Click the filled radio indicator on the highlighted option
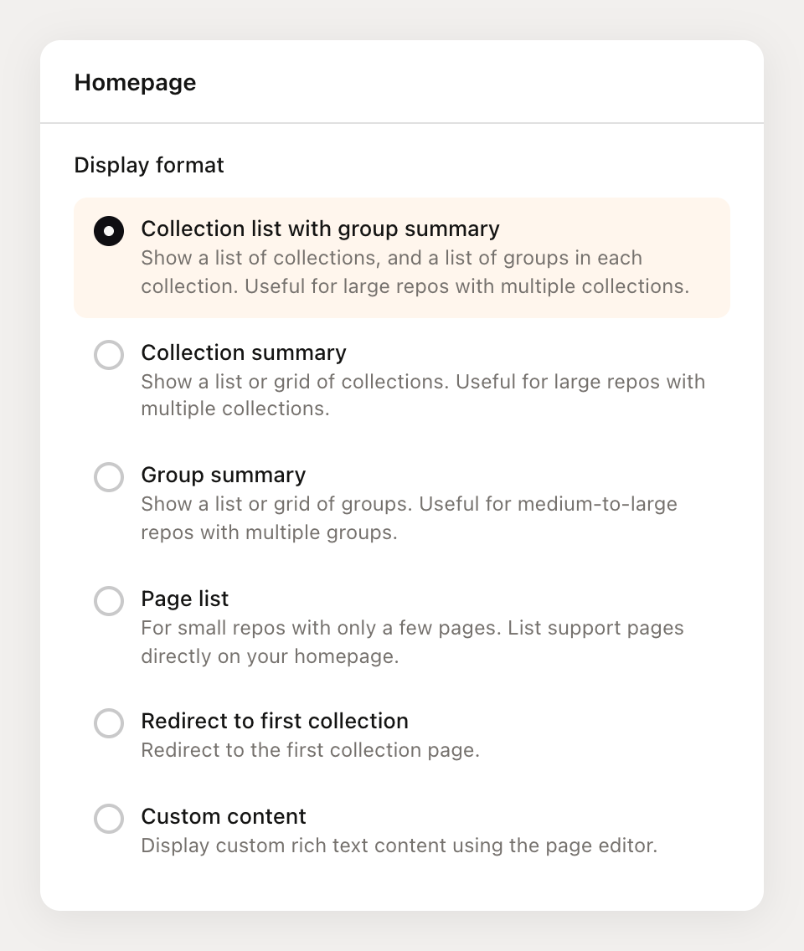This screenshot has width=804, height=951. click(108, 231)
